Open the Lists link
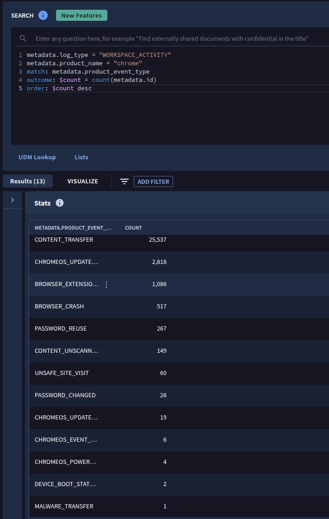This screenshot has width=329, height=519. 81,157
